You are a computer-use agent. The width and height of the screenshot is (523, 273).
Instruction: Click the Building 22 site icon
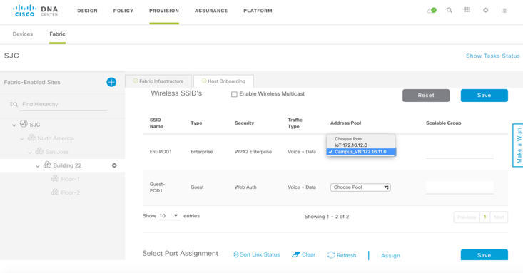click(47, 165)
